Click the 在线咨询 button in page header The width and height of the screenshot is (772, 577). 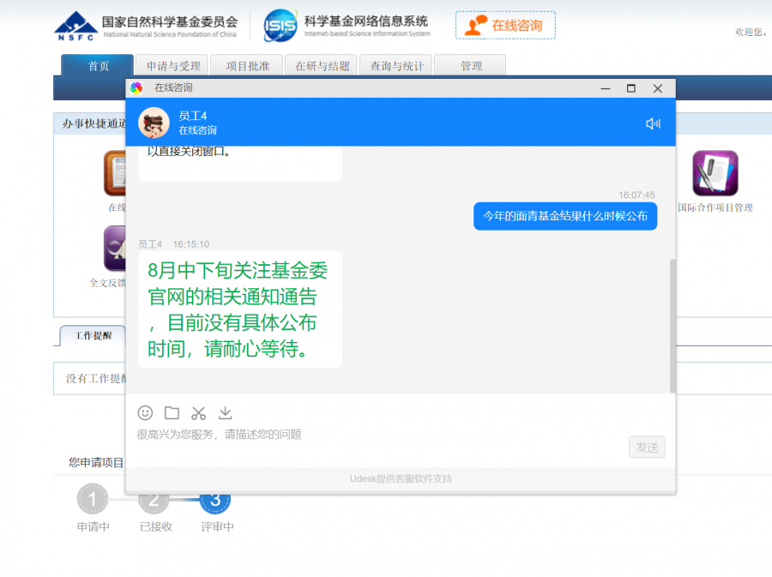pos(505,25)
